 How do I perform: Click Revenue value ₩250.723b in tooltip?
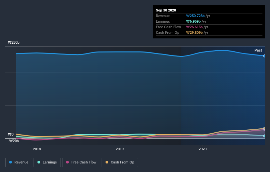coord(195,16)
